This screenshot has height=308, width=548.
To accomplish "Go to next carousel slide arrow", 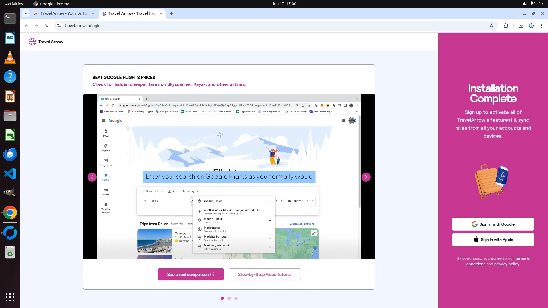I will point(366,177).
